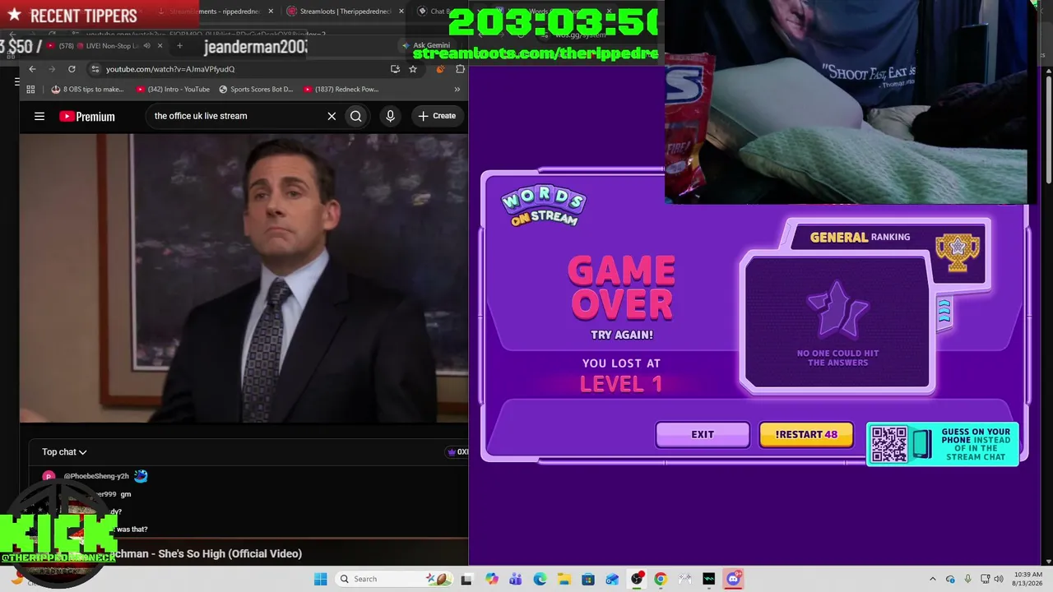
Task: Launch Copilot from the taskbar
Action: tap(491, 579)
